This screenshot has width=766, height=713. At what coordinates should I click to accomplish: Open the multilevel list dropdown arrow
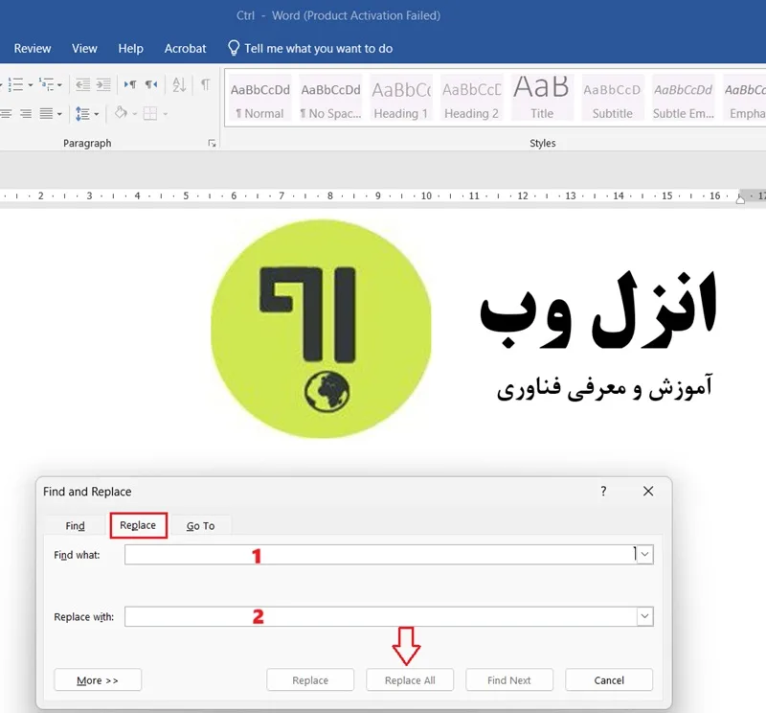(x=59, y=85)
